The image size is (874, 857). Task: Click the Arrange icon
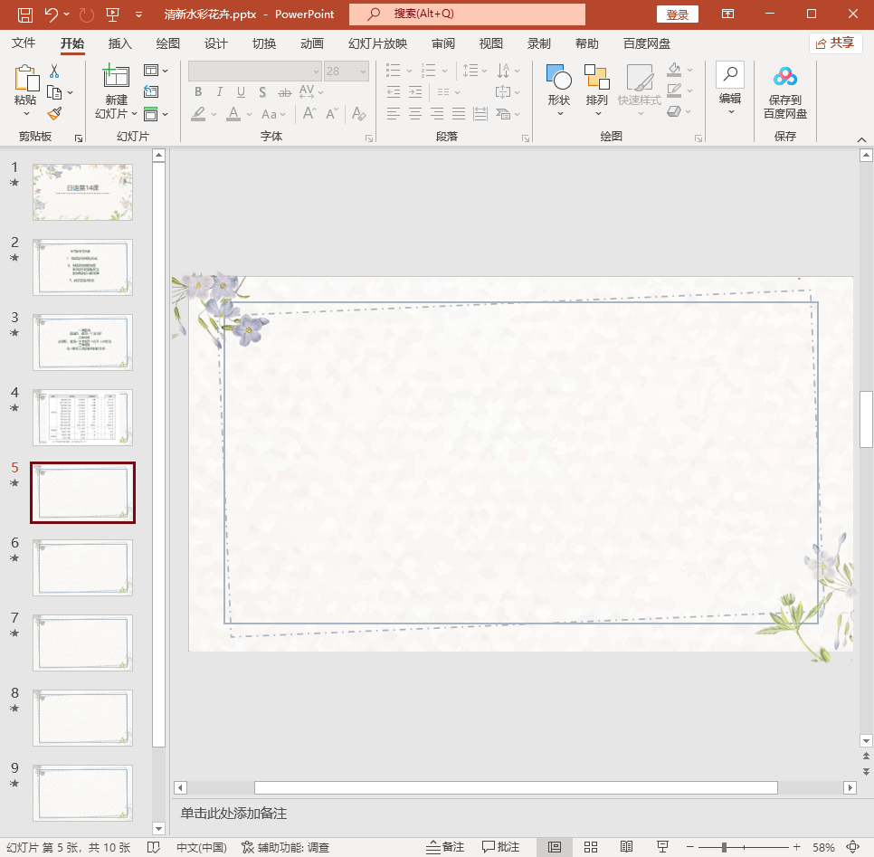596,78
